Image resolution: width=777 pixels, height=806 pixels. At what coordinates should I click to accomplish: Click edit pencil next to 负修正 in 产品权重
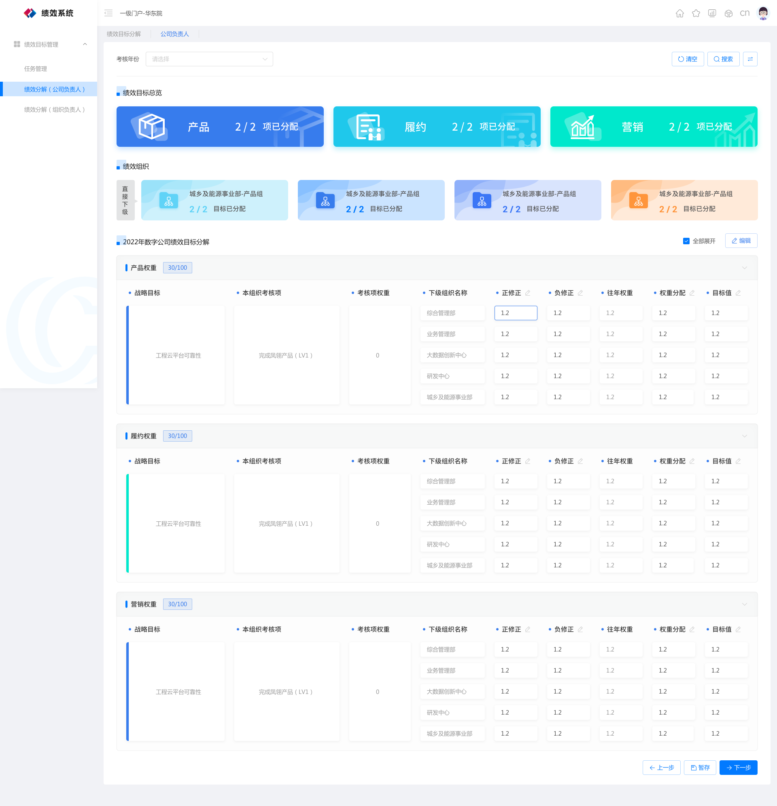click(580, 293)
